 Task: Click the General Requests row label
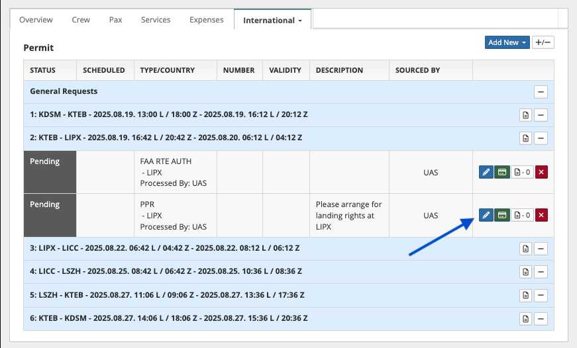64,91
